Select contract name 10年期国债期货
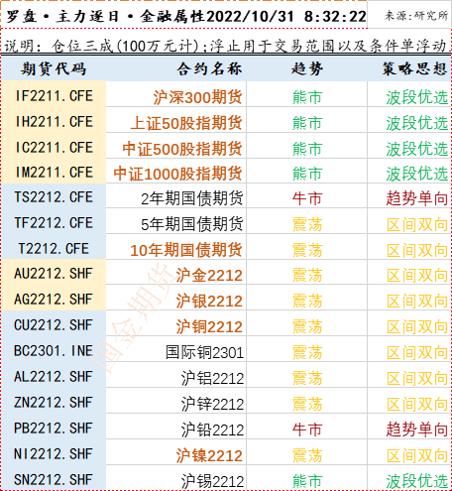Screen dimensions: 452x491 click(186, 250)
